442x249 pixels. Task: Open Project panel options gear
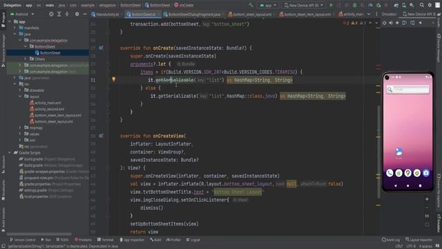[x=77, y=14]
